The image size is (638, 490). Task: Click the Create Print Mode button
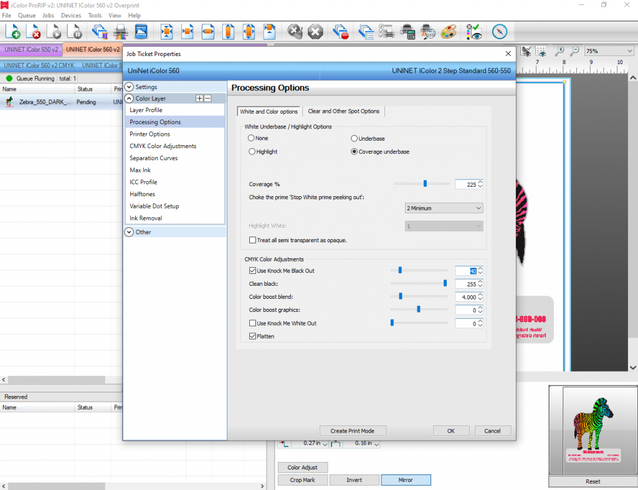click(353, 431)
